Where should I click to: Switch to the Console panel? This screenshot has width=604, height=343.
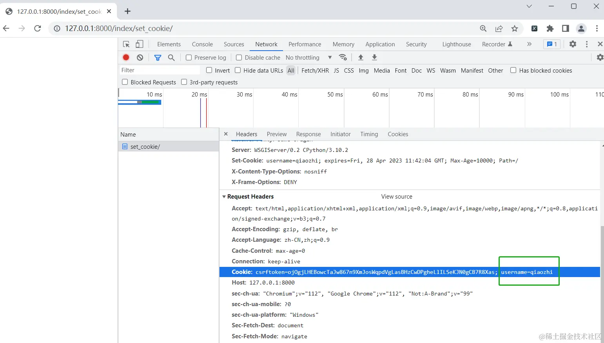click(202, 44)
